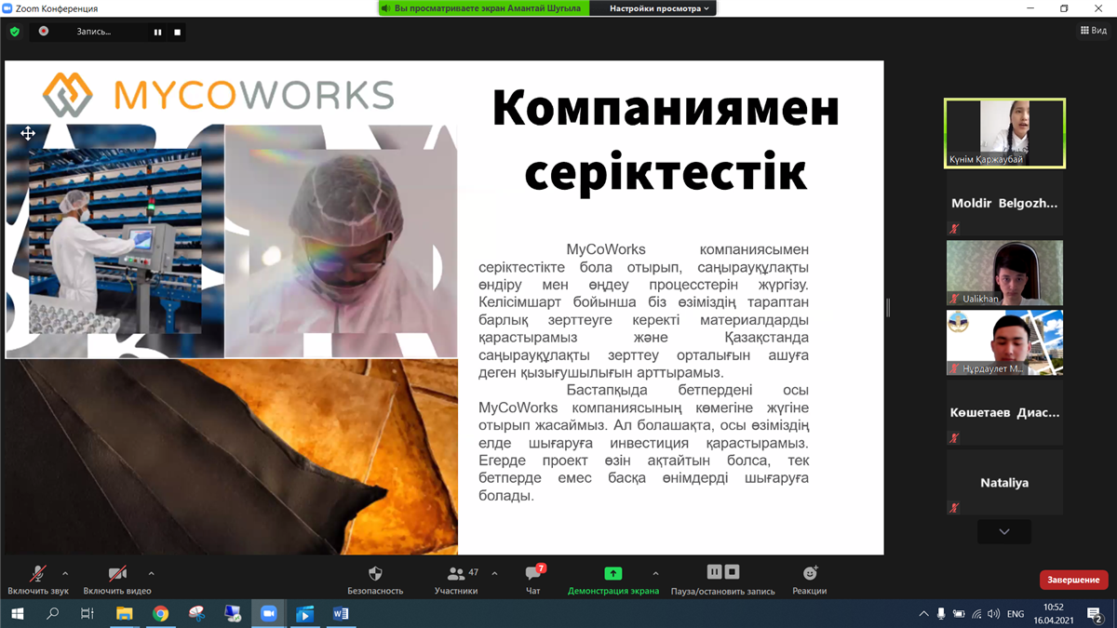Expand audio options arrow beside microphone
The height and width of the screenshot is (628, 1117).
(x=65, y=573)
